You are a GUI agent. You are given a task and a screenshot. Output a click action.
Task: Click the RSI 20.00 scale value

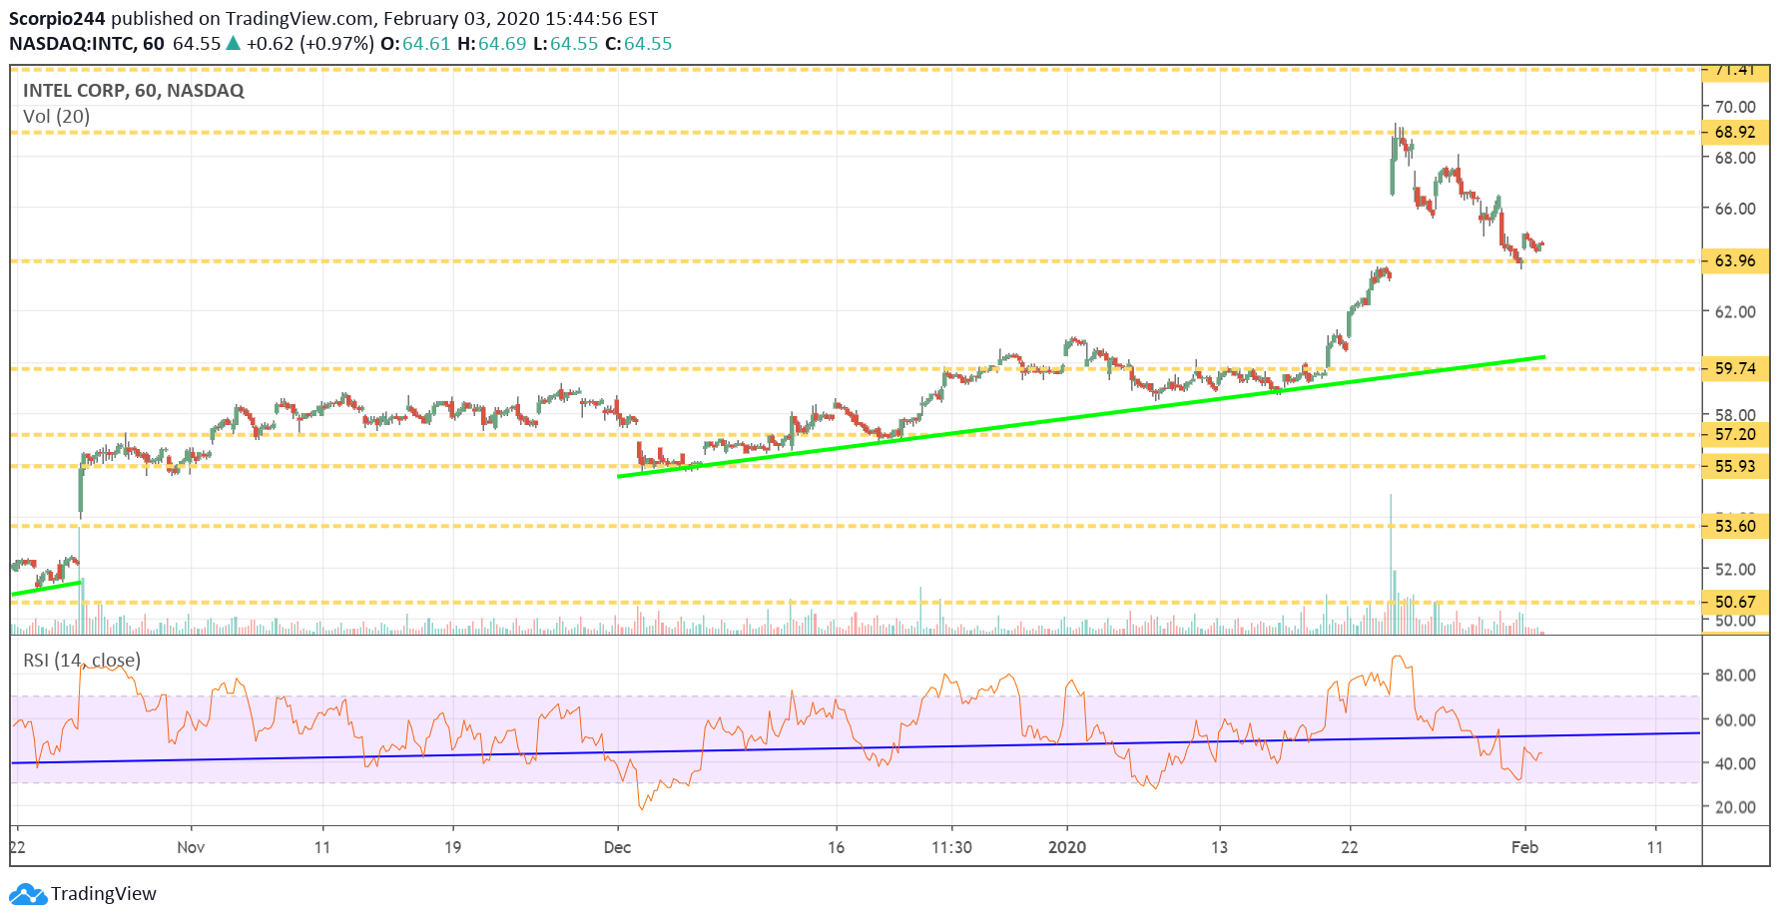click(x=1735, y=807)
